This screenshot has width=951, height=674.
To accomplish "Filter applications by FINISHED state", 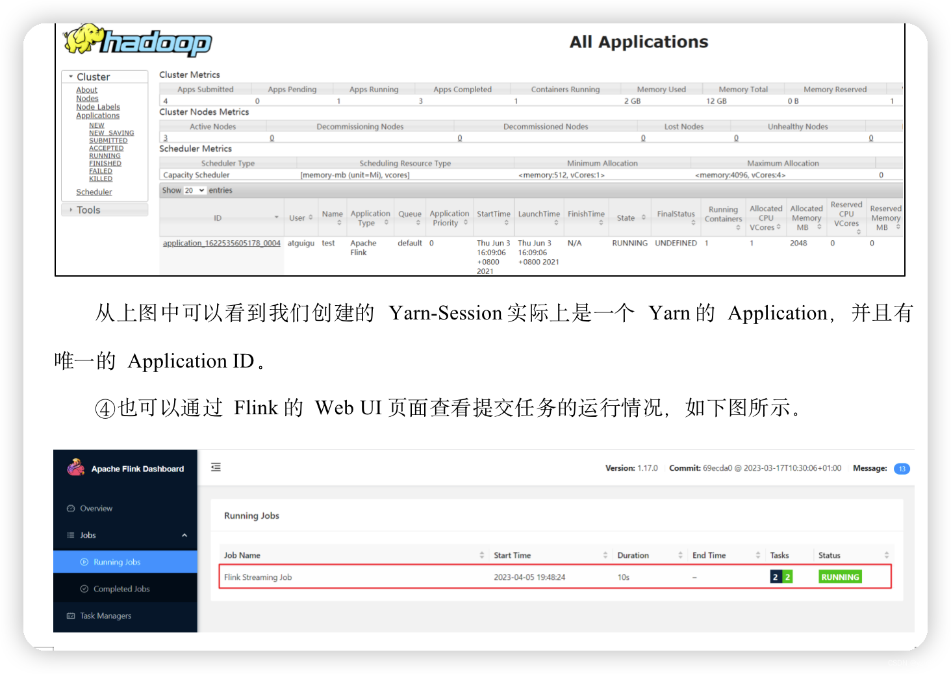I will click(105, 164).
